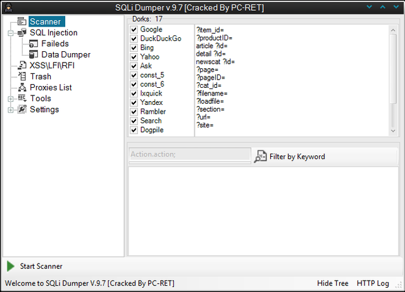Toggle the DuckDuckGo checkbox
This screenshot has height=292, width=405.
pyautogui.click(x=134, y=39)
